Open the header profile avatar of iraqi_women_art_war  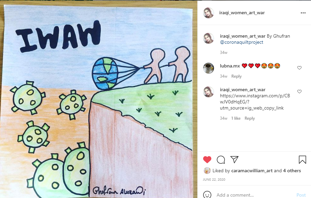(209, 13)
